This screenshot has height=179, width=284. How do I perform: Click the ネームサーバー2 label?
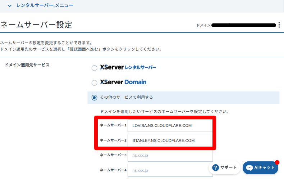[113, 140]
